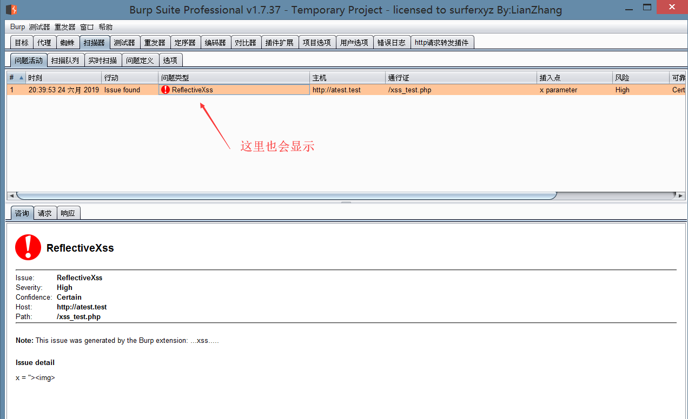This screenshot has width=688, height=419.
Task: Click the timestamp cell 20:39:53 24 六月 2019
Action: pos(64,90)
